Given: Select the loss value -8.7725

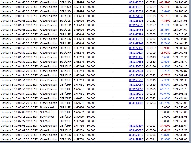Looking at the screenshot, I should coord(165,75).
